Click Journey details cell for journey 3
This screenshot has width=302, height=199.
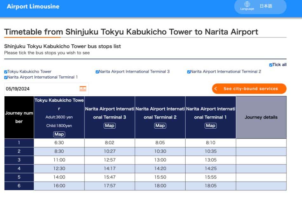(x=261, y=160)
